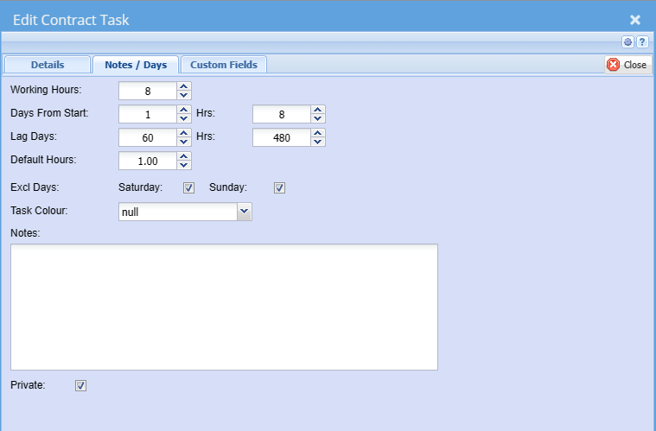Increase Default Hours with up arrow
This screenshot has height=431, width=656.
coord(184,156)
